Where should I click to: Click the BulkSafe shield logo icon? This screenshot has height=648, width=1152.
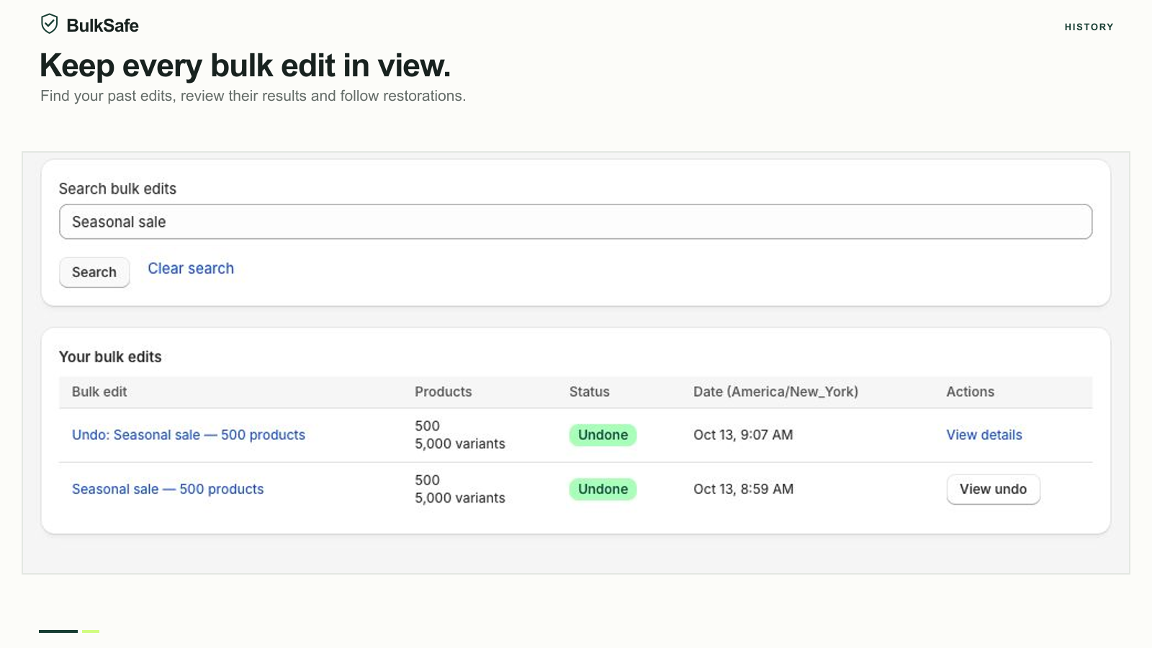(49, 24)
